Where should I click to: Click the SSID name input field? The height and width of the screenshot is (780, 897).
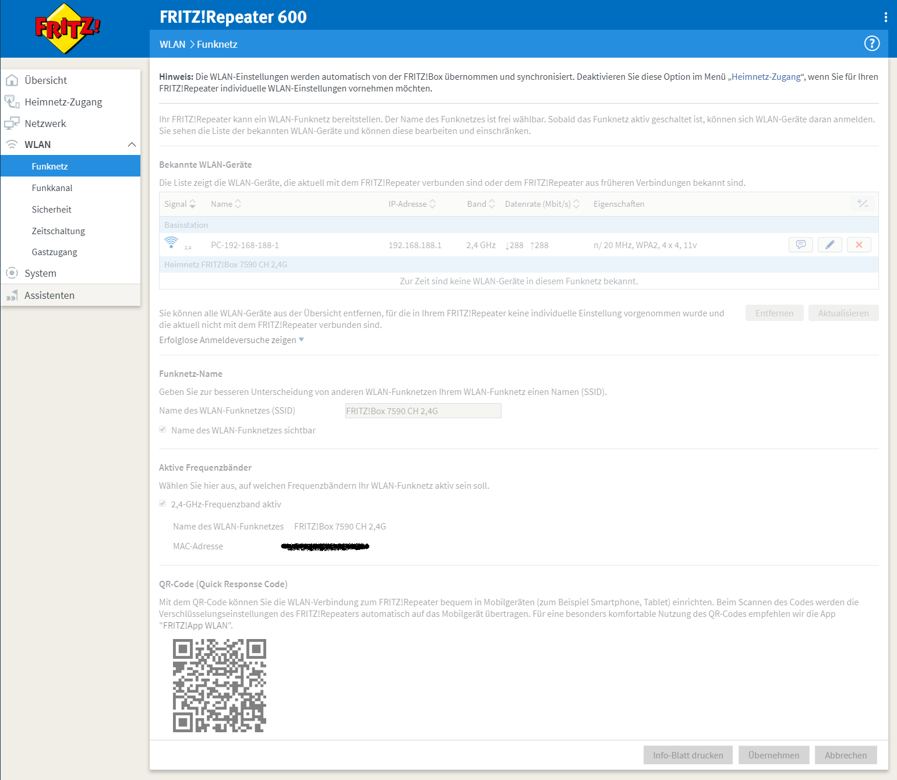tap(423, 411)
